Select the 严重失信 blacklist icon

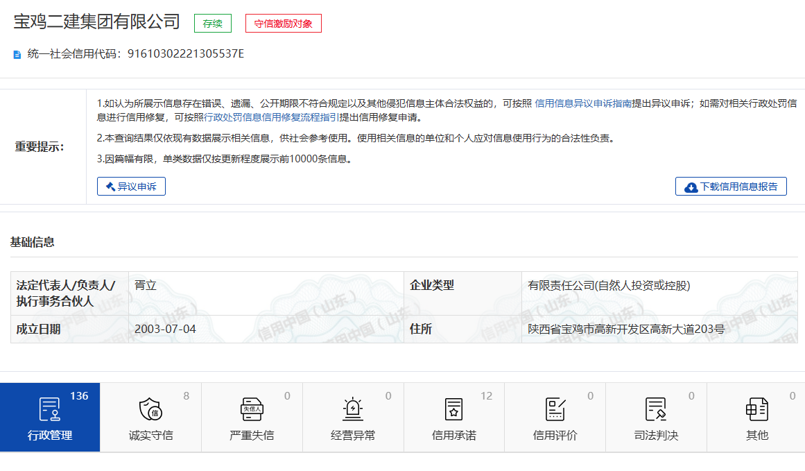tap(252, 409)
